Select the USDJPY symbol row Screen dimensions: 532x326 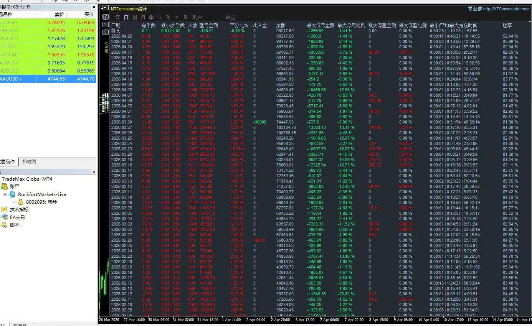48,47
